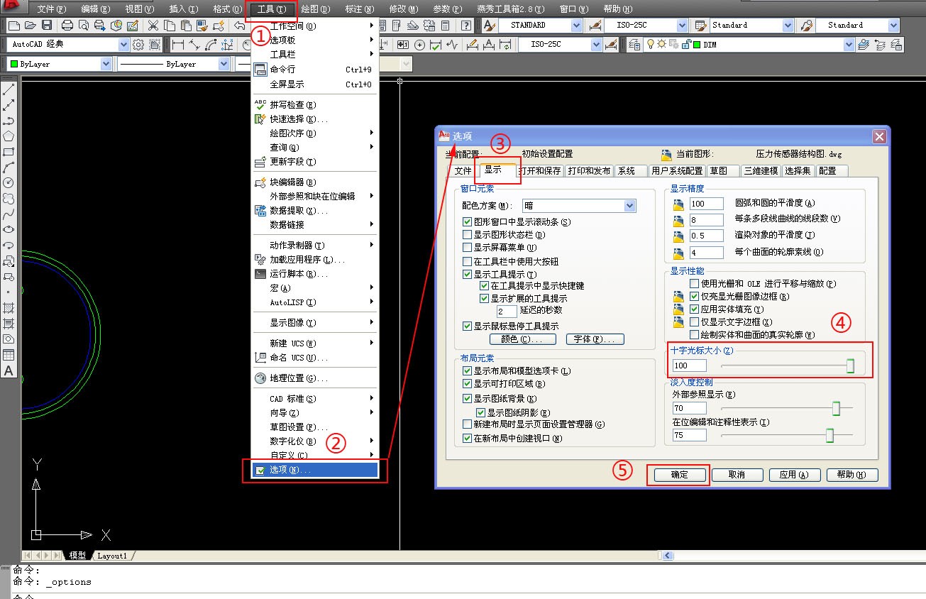Click the 在位编辑和注释性表示 slider handle
The width and height of the screenshot is (926, 599).
pyautogui.click(x=829, y=435)
